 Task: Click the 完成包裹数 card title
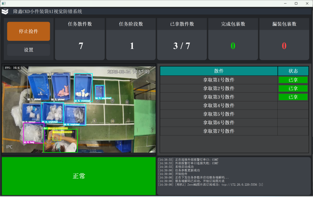[233, 24]
